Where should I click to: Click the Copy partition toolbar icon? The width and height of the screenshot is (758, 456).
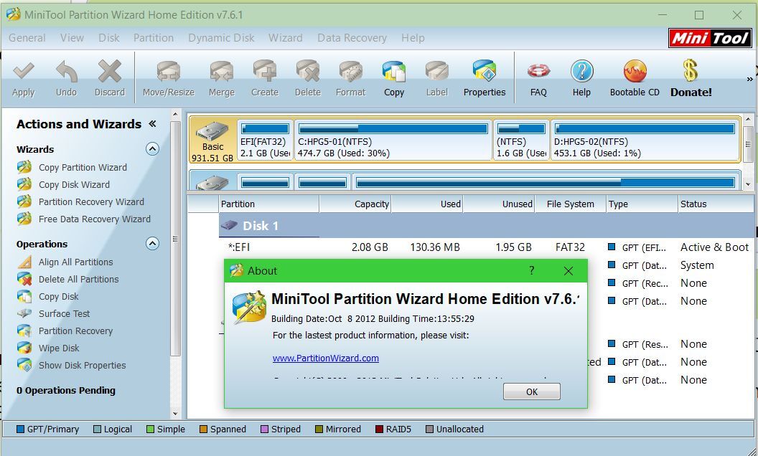click(394, 72)
